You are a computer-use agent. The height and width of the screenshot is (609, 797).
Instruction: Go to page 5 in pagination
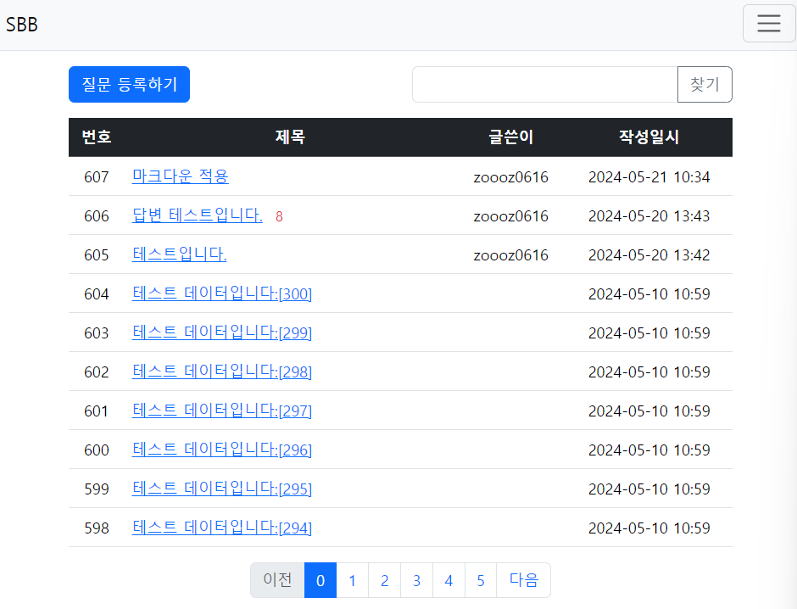[x=481, y=580]
